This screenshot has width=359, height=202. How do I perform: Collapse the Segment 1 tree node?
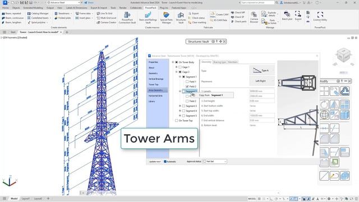point(180,77)
